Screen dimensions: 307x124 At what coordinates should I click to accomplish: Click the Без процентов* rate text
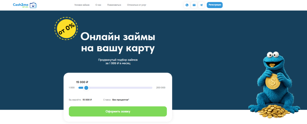pos(121,100)
